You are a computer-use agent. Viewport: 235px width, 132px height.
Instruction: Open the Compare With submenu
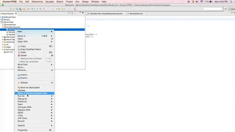point(35,107)
